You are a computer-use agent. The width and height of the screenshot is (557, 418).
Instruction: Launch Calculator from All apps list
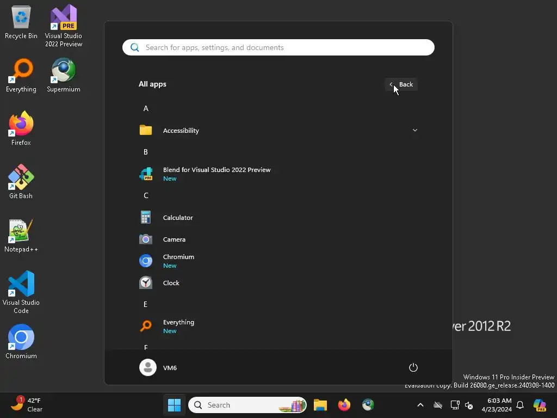[x=278, y=218]
